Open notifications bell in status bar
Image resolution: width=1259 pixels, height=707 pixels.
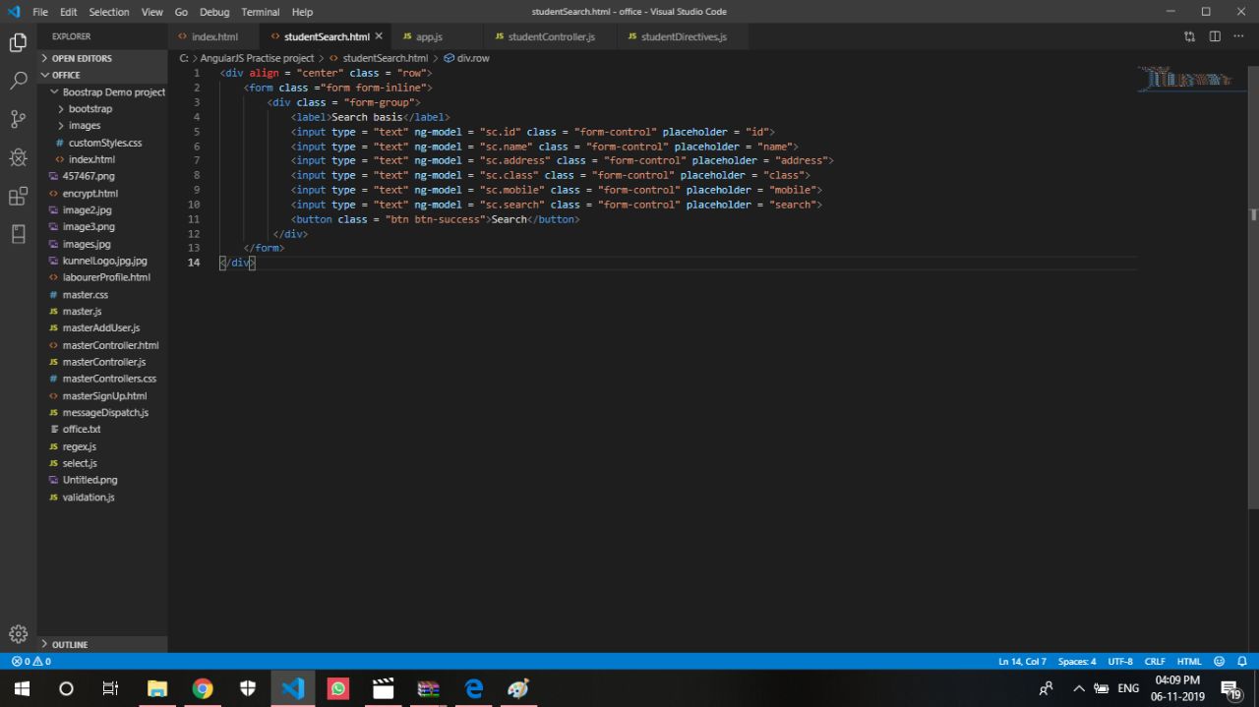[1242, 662]
